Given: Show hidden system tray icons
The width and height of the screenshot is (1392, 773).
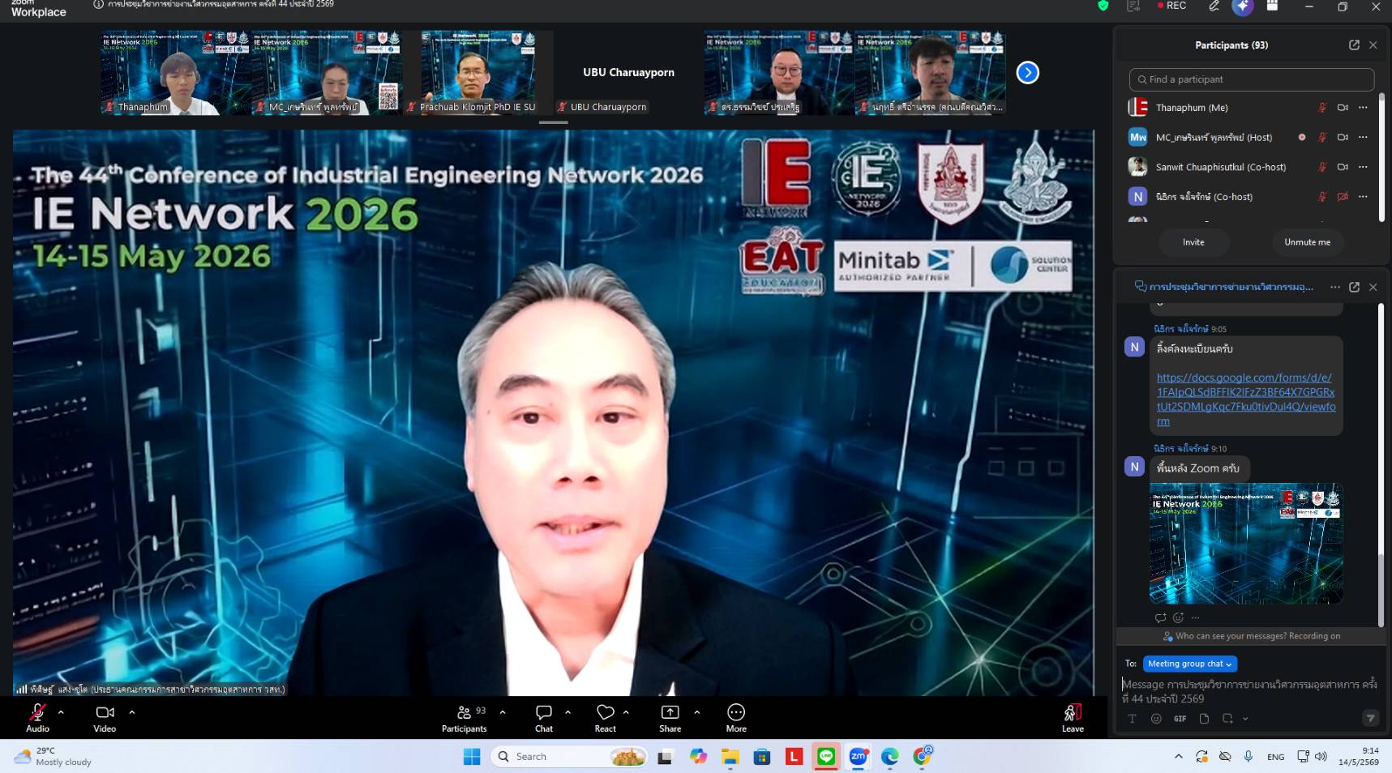Looking at the screenshot, I should pos(1178,757).
